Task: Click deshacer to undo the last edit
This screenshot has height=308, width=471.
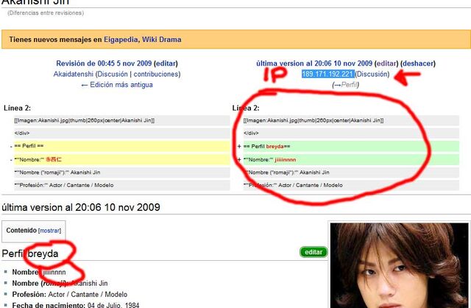Action: [x=418, y=63]
